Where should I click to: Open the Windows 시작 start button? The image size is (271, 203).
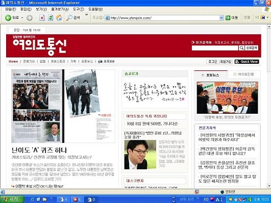(x=12, y=199)
